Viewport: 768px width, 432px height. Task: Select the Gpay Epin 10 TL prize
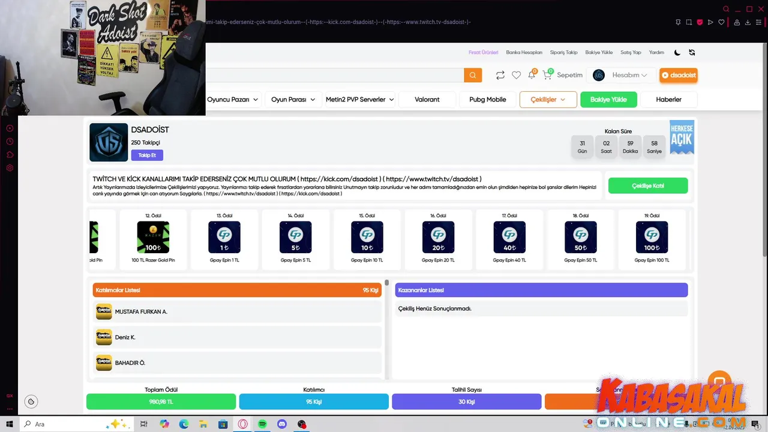[x=367, y=239]
